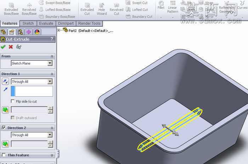
Task: Switch to the Sketch tab
Action: click(x=28, y=23)
